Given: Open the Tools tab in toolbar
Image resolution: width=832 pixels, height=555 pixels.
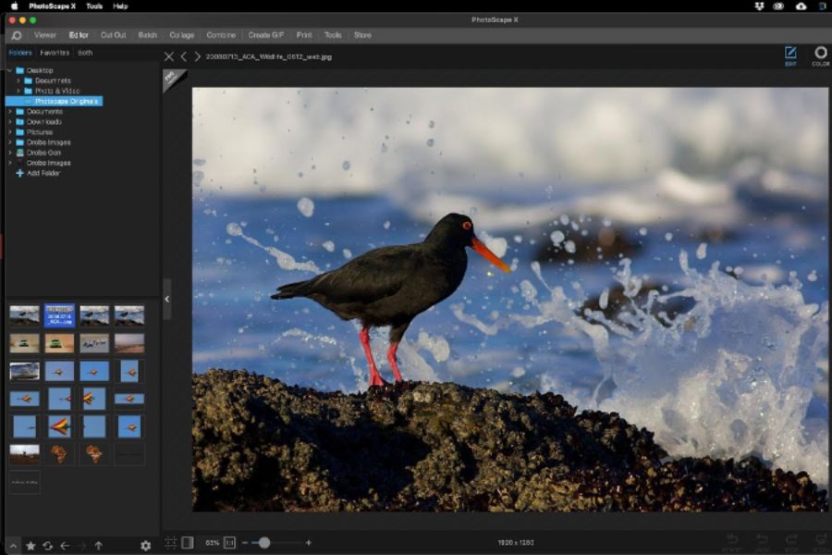Looking at the screenshot, I should click(333, 35).
